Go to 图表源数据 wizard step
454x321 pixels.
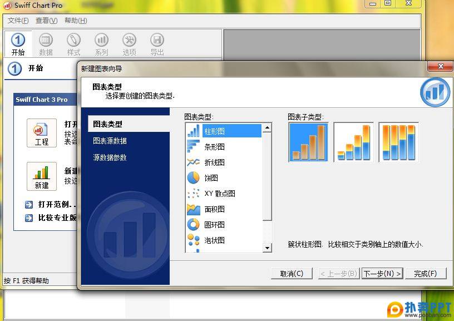(x=110, y=141)
